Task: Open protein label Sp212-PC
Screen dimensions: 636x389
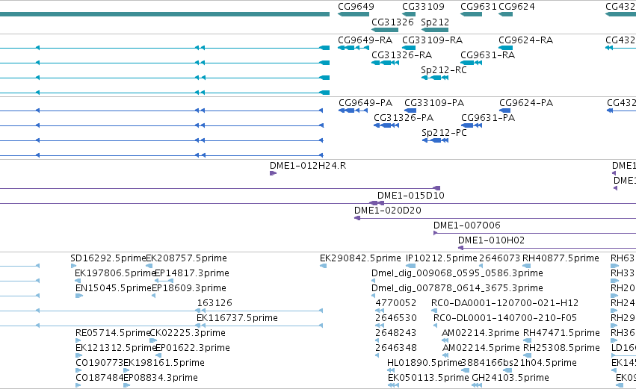Action: coord(444,133)
